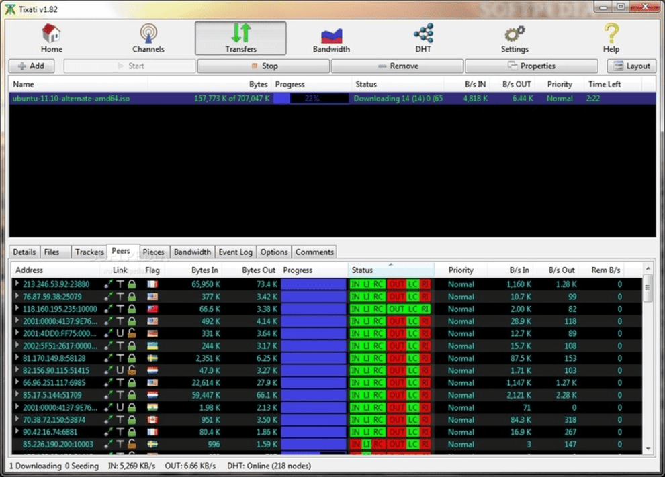
Task: Open Tixati Settings
Action: point(514,37)
